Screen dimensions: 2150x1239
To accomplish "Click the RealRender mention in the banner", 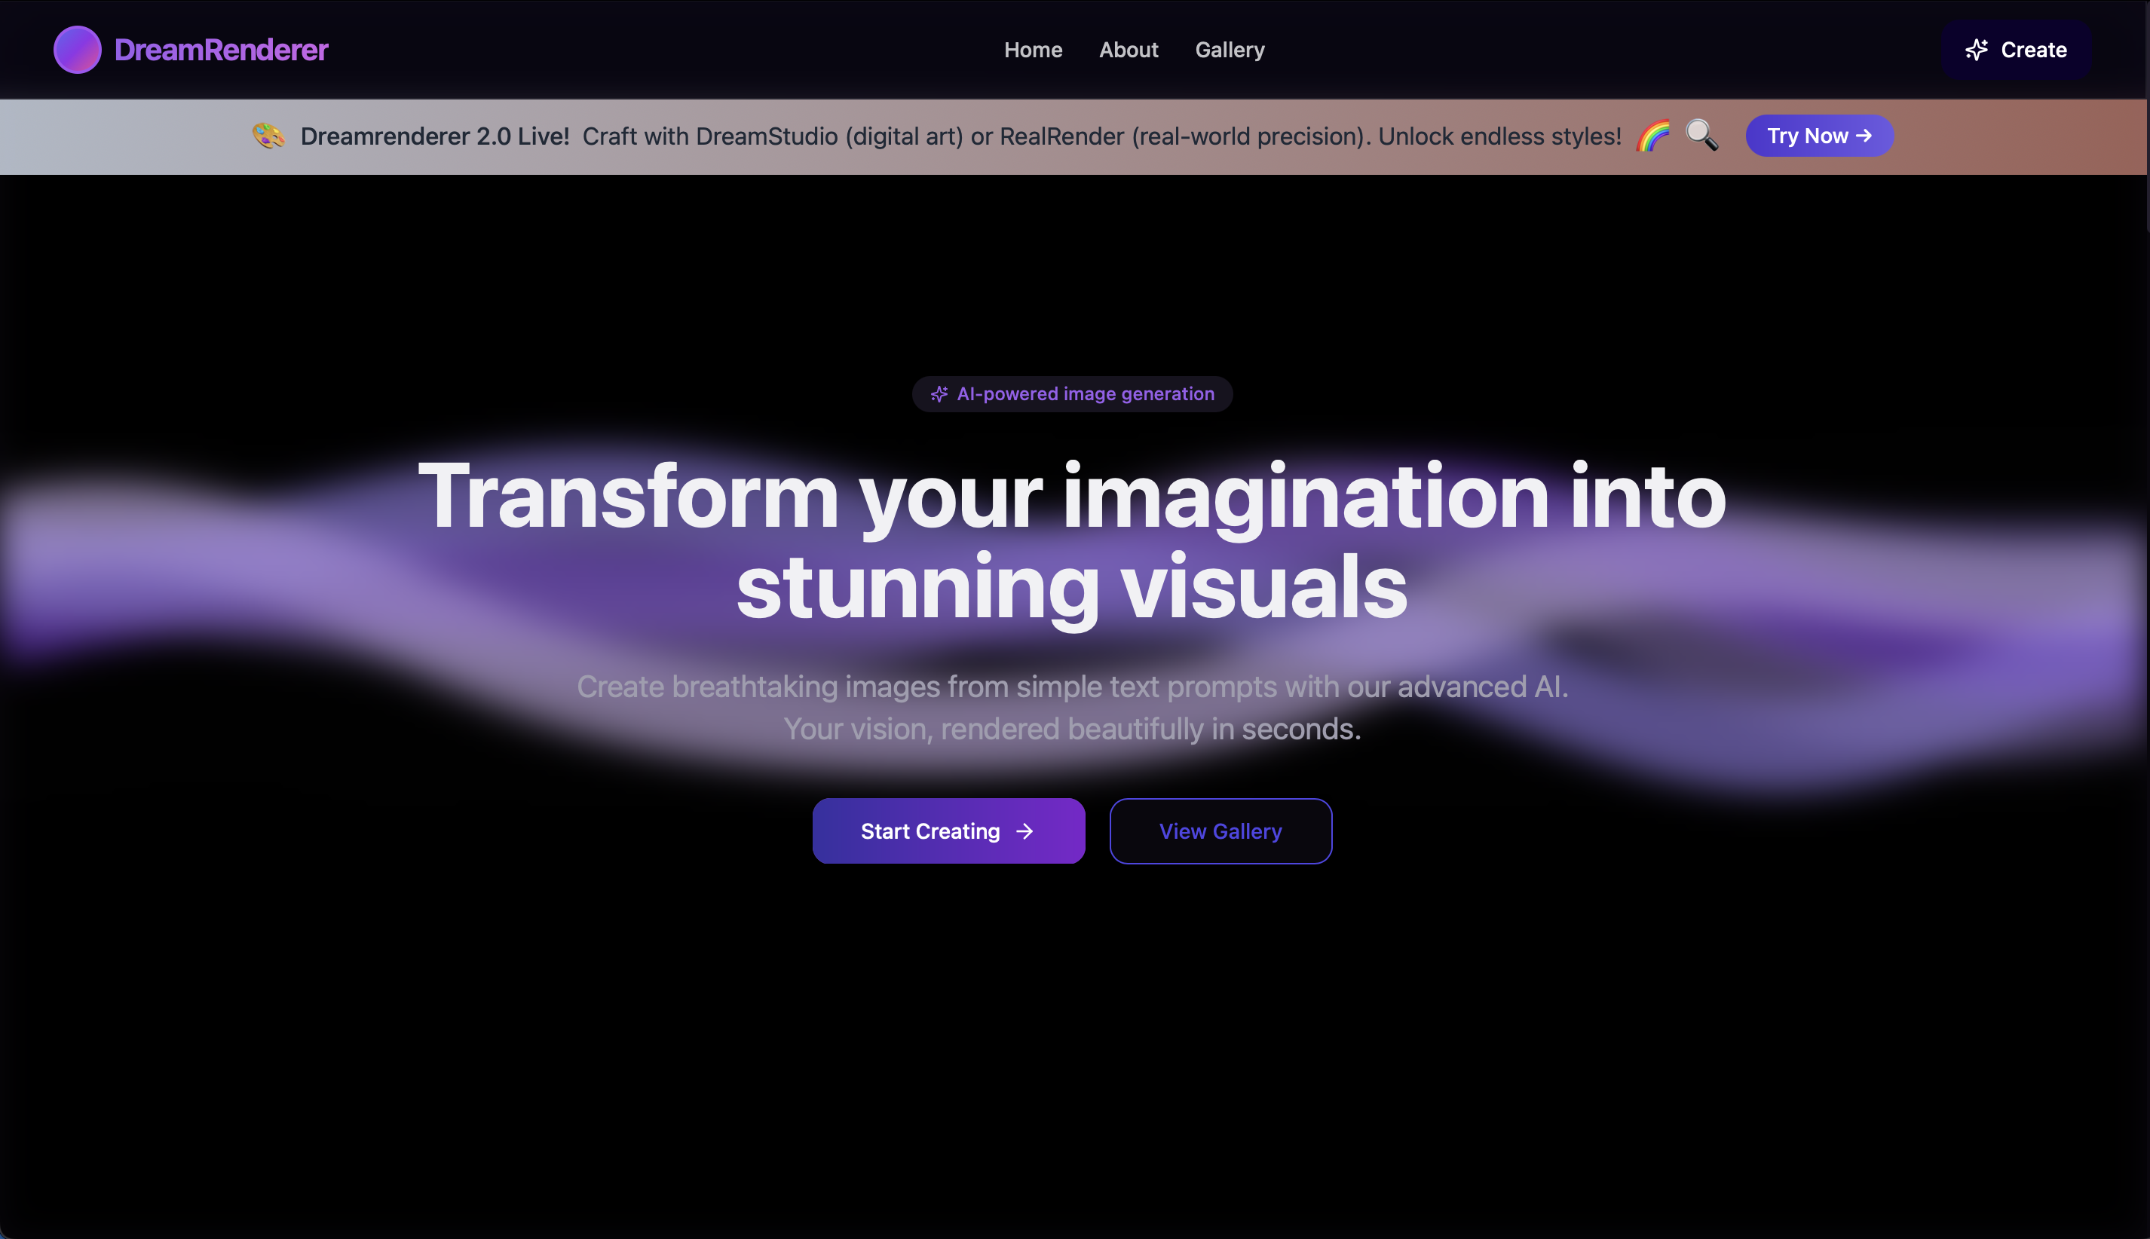I will click(1061, 136).
